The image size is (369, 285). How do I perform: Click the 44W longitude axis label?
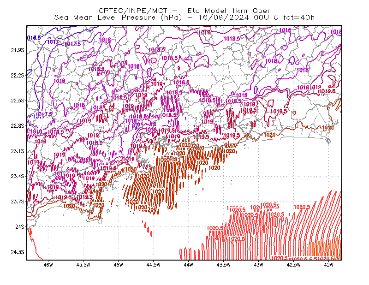coord(189,265)
